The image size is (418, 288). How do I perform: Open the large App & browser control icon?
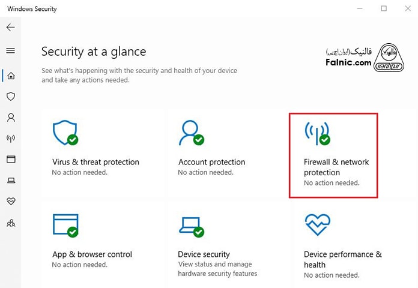click(x=65, y=224)
